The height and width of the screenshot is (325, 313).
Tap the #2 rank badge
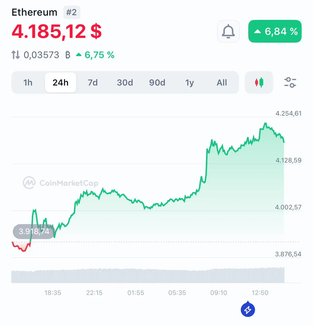click(72, 12)
